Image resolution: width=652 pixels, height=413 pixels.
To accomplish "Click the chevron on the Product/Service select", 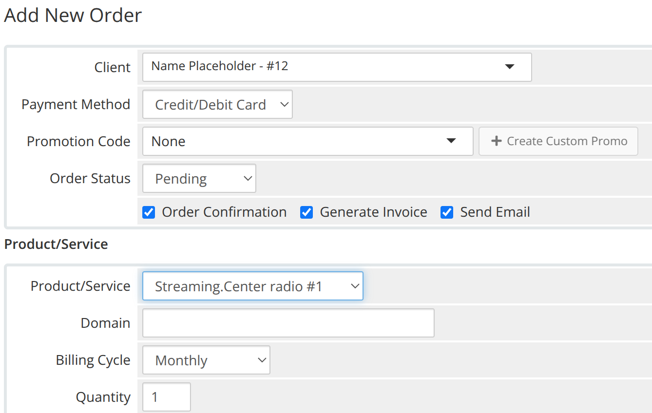I will click(x=355, y=286).
